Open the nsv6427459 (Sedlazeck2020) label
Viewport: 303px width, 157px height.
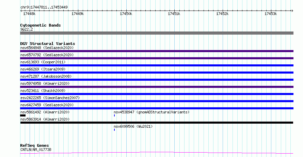click(47, 105)
